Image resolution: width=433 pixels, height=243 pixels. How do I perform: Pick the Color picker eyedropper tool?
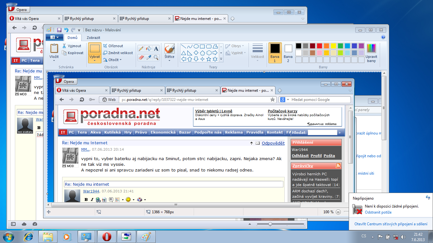pyautogui.click(x=148, y=57)
